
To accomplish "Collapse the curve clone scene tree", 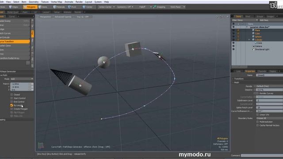I will [247, 27].
